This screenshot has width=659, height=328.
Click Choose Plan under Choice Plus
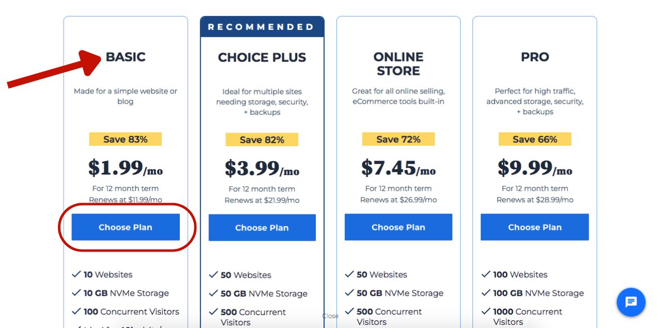(x=262, y=228)
